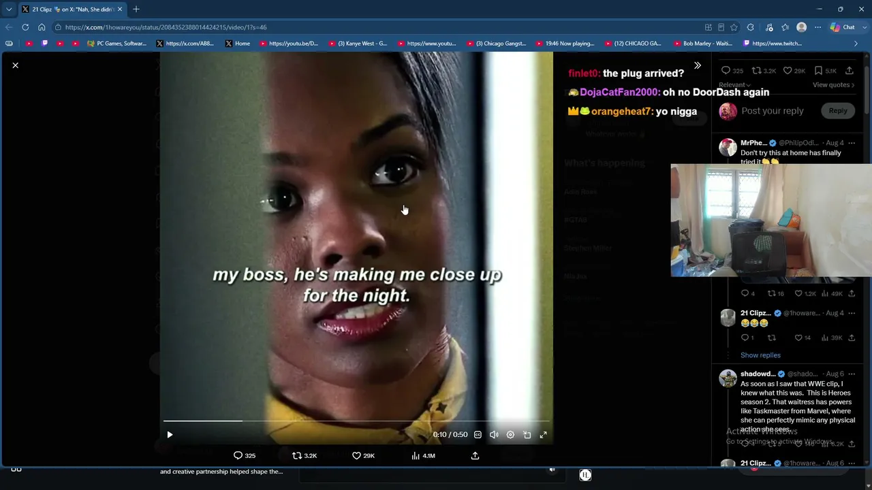The width and height of the screenshot is (872, 490).
Task: Open Chicago Gangst... bookmark
Action: click(x=497, y=44)
